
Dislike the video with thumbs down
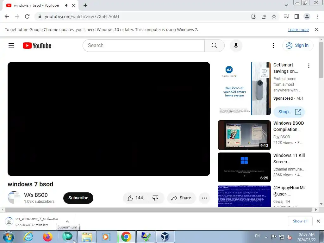click(x=156, y=198)
